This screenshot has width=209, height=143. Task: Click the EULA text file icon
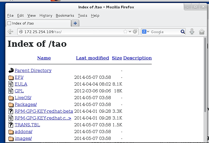11,84
